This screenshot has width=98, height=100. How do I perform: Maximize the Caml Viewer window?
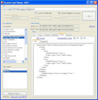click(x=92, y=2)
